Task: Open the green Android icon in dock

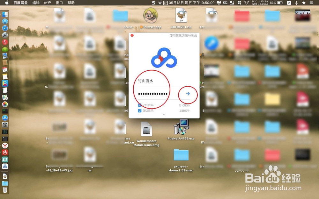Action: (5, 49)
